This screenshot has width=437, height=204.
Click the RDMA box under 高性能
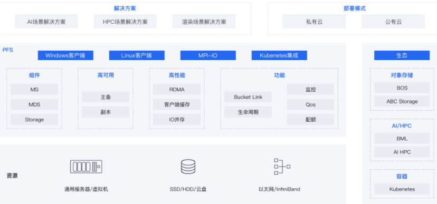point(177,90)
